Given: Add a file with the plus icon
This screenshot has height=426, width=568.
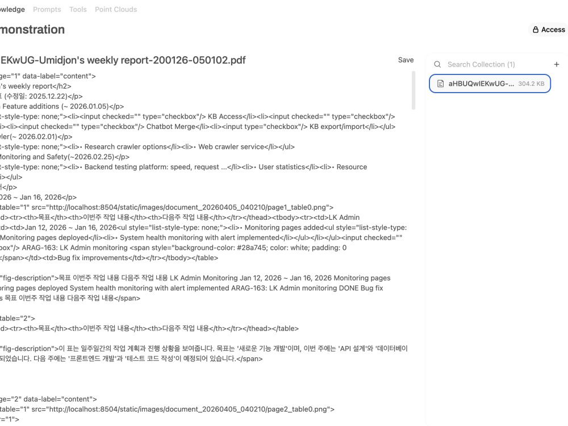Looking at the screenshot, I should pyautogui.click(x=557, y=65).
